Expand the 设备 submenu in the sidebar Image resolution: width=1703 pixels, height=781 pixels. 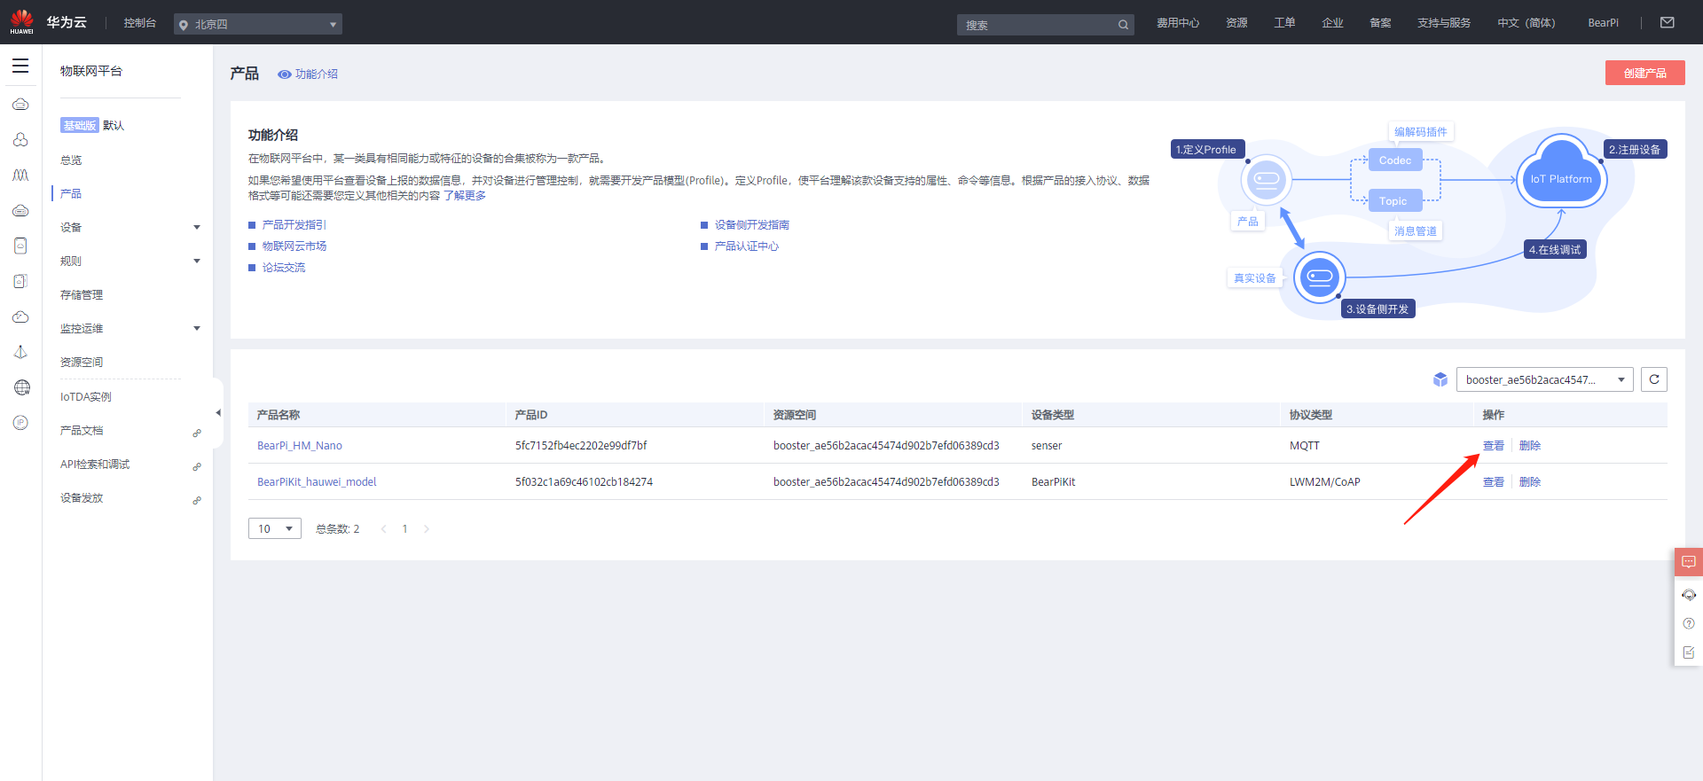tap(129, 228)
